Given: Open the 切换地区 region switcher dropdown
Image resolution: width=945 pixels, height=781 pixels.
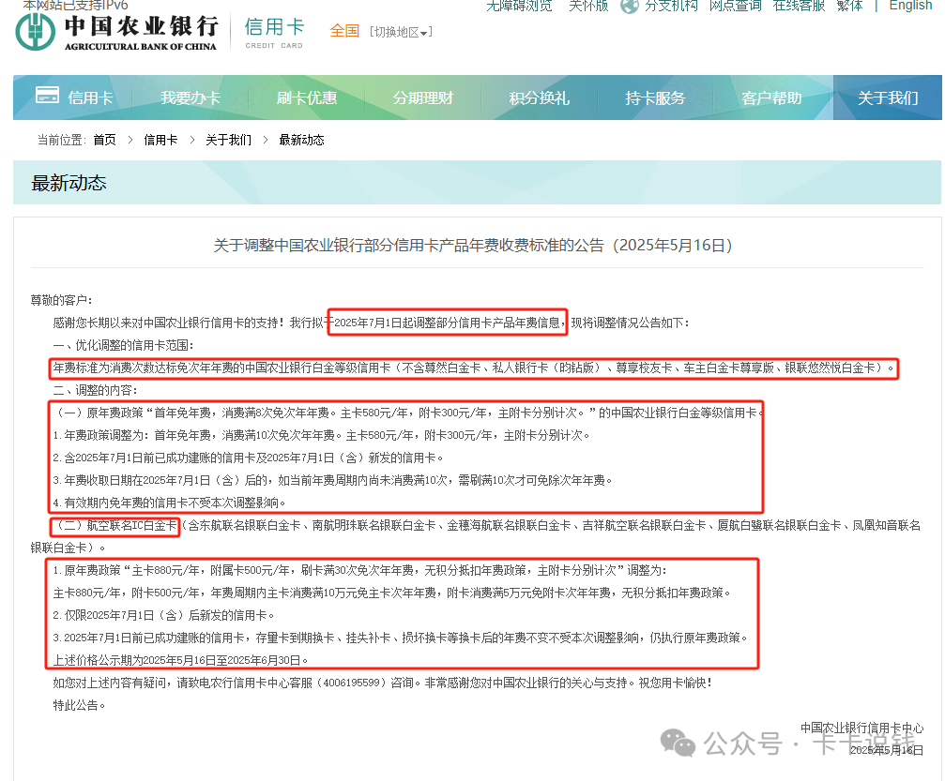Looking at the screenshot, I should click(401, 31).
